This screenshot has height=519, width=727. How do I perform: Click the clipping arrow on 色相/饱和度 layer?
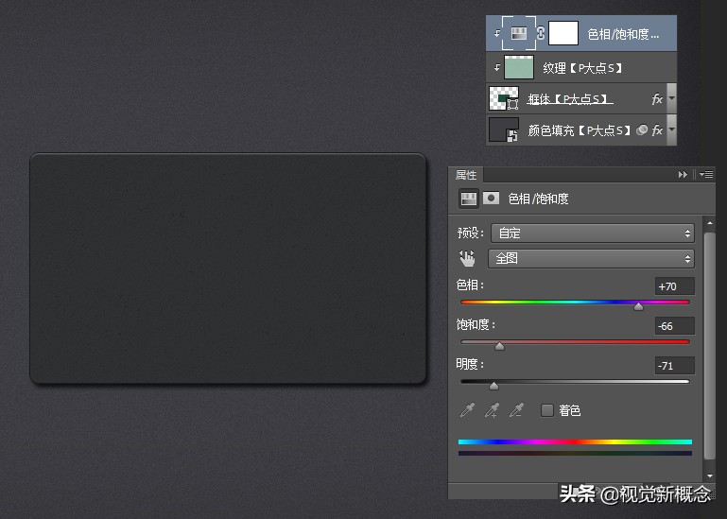pyautogui.click(x=496, y=33)
